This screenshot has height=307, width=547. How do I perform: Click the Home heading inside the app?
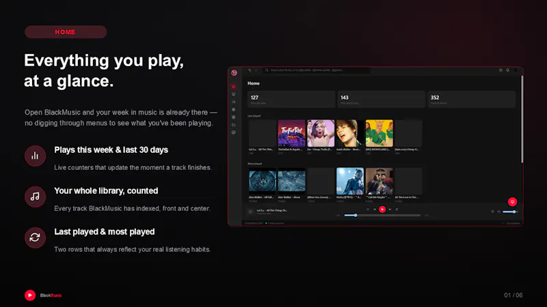[254, 83]
